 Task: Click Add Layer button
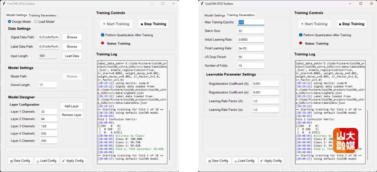72,106
